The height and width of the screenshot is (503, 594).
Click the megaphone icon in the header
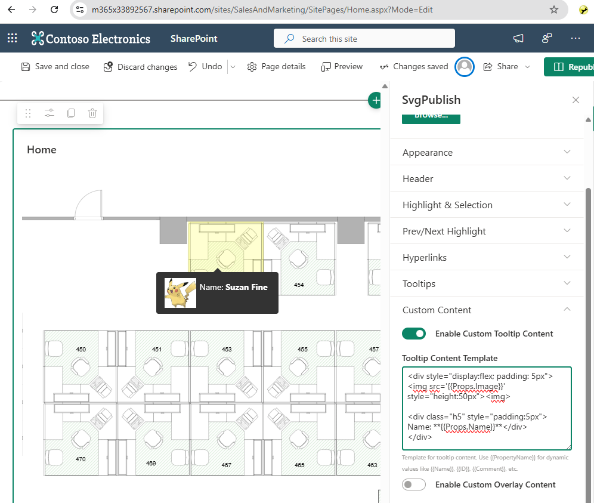(x=518, y=38)
